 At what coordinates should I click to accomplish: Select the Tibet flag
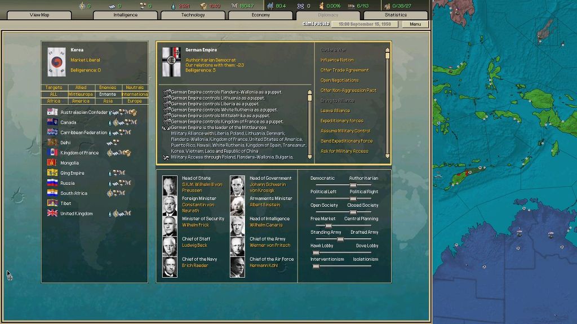(52, 203)
